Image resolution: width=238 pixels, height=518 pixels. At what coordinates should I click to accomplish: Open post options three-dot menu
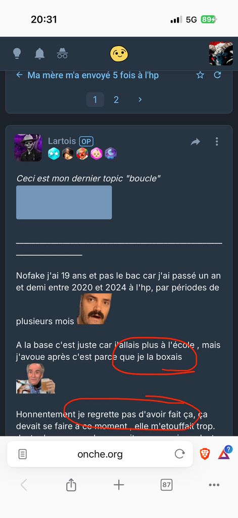tap(217, 142)
